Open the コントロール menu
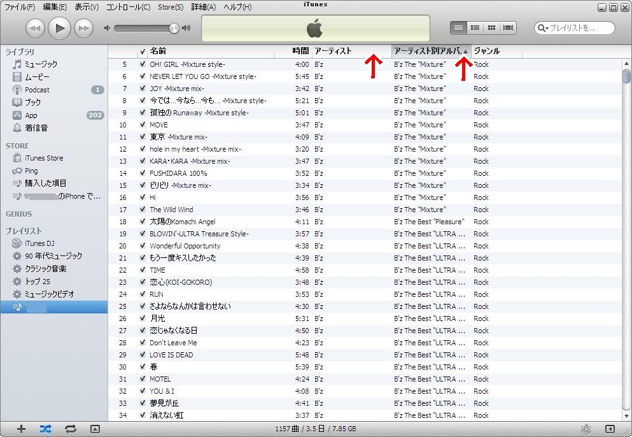 click(128, 7)
